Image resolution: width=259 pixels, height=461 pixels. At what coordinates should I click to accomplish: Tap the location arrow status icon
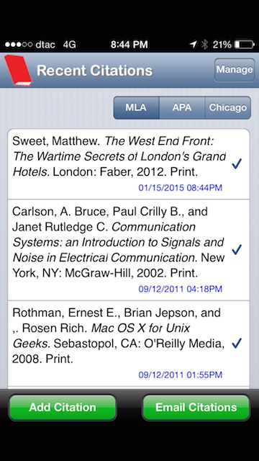point(194,45)
